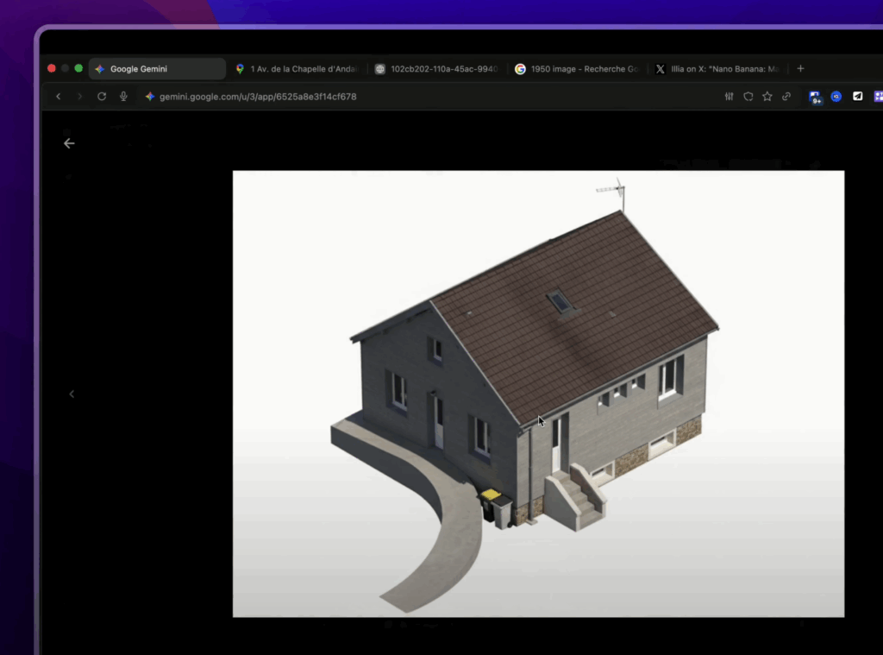Open a new tab with plus button

pyautogui.click(x=800, y=69)
